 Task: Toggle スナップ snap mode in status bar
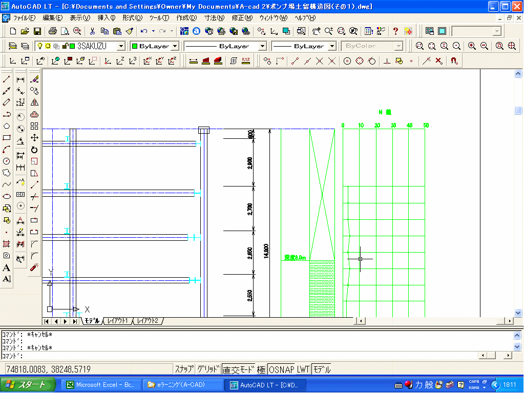pyautogui.click(x=184, y=369)
